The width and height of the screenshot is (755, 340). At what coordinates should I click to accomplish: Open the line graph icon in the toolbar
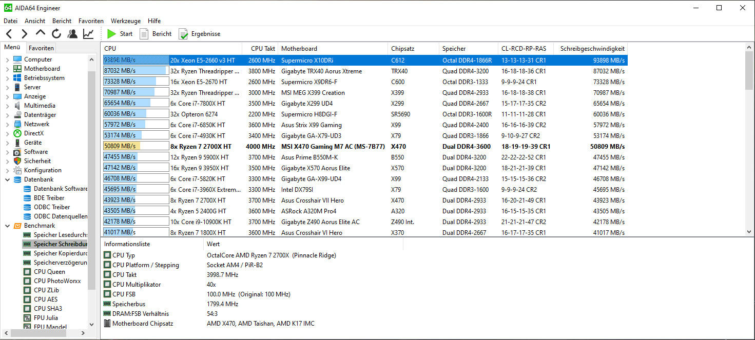pyautogui.click(x=88, y=34)
